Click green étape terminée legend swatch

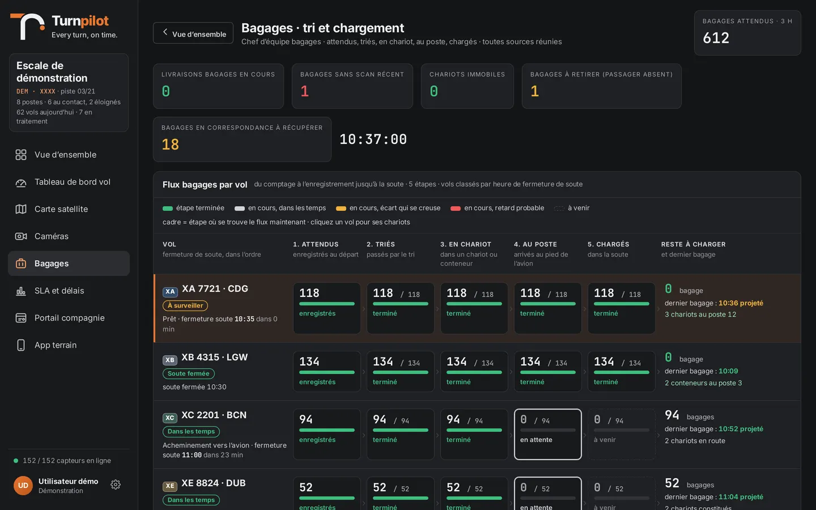168,208
